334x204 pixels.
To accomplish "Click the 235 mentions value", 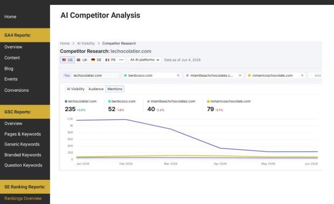I will pyautogui.click(x=70, y=109).
